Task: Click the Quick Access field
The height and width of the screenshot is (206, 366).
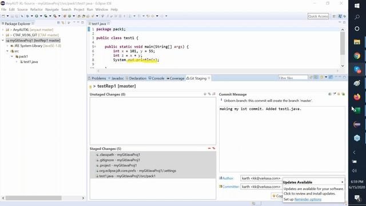Action: pos(318,16)
